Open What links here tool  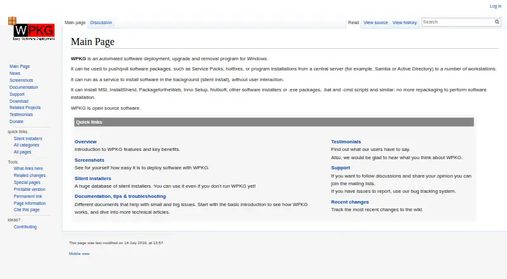click(x=28, y=169)
